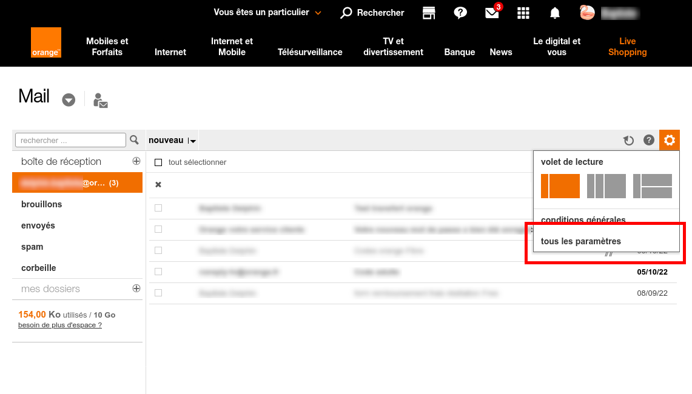Check the message dated 05/10/22

[x=158, y=272]
